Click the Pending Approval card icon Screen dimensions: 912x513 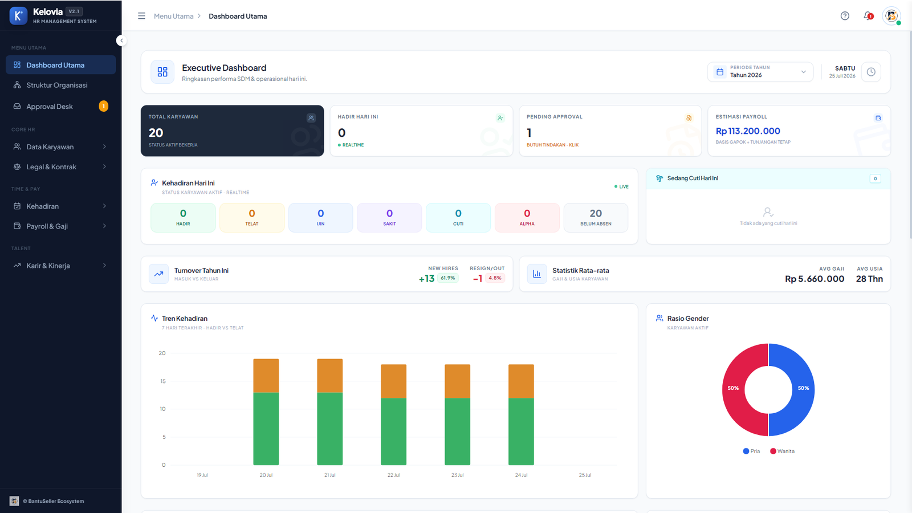click(689, 118)
